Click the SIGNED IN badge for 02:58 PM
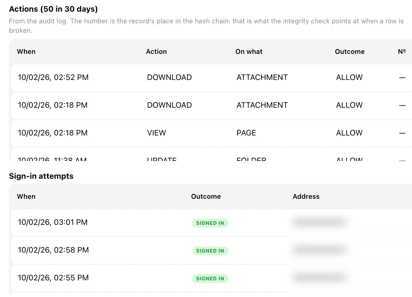 pyautogui.click(x=210, y=251)
